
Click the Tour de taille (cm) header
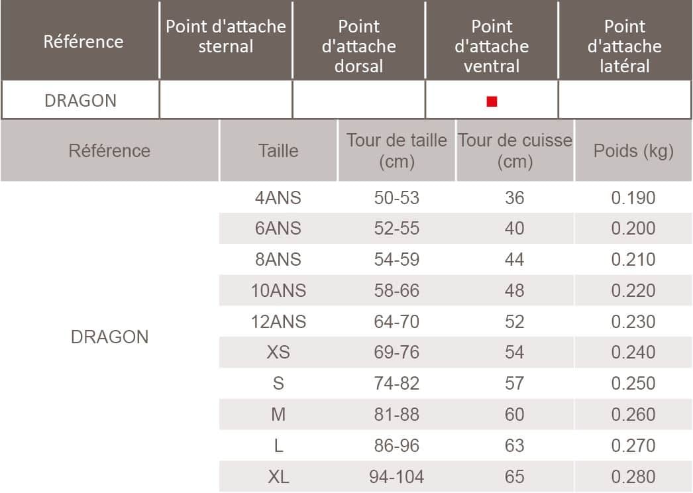pyautogui.click(x=396, y=151)
